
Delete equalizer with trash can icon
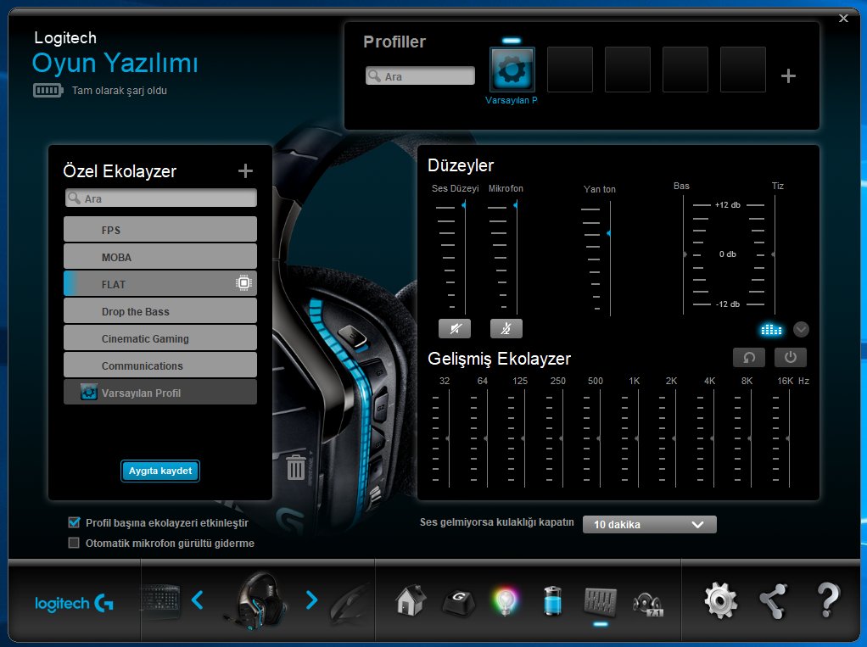click(x=296, y=467)
